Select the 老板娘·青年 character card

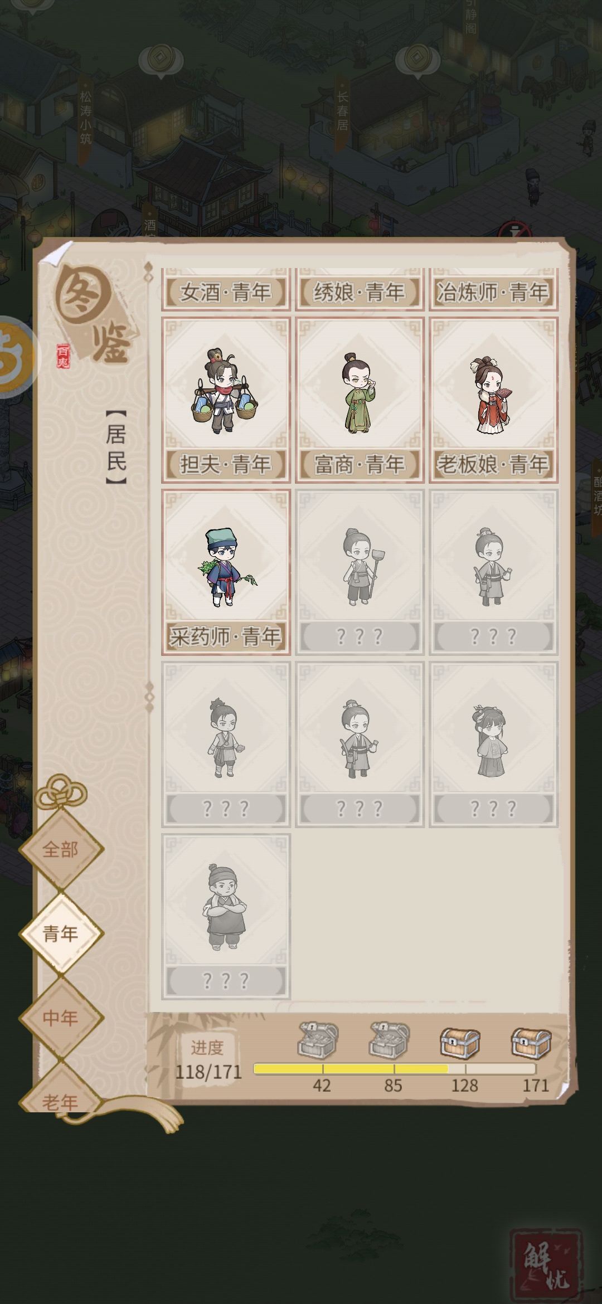[x=493, y=400]
